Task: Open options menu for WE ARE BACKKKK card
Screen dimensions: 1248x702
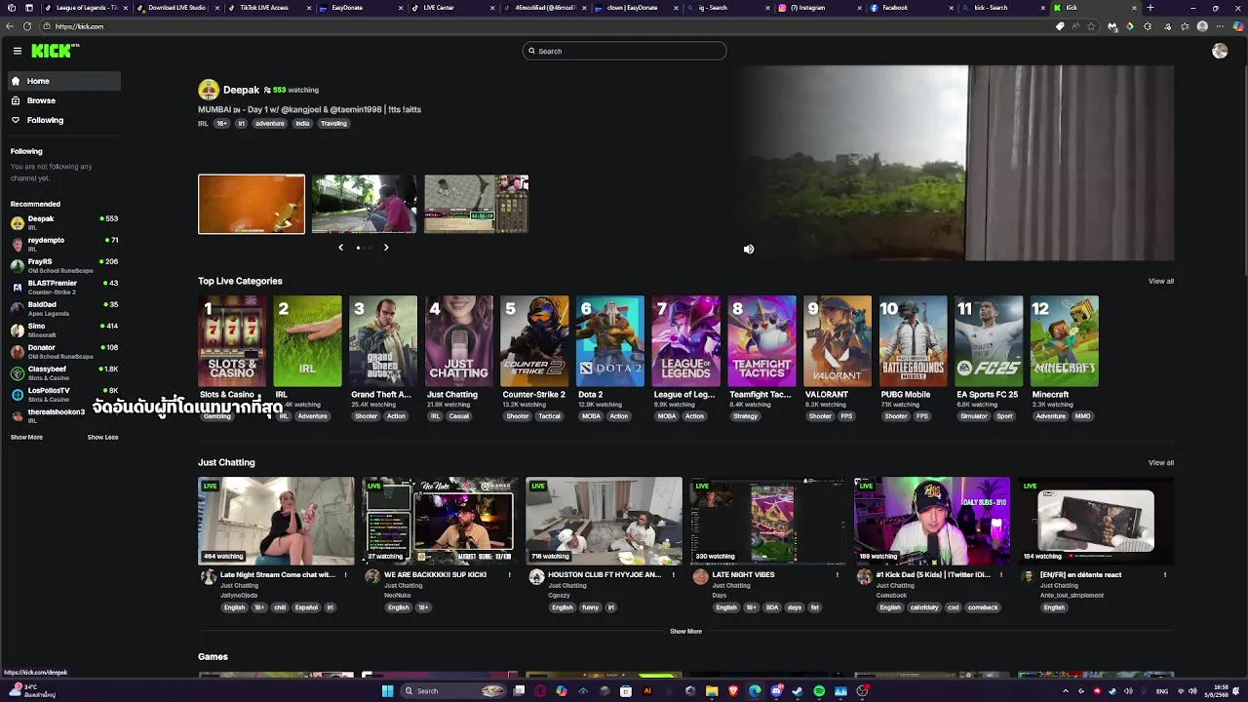Action: point(509,575)
